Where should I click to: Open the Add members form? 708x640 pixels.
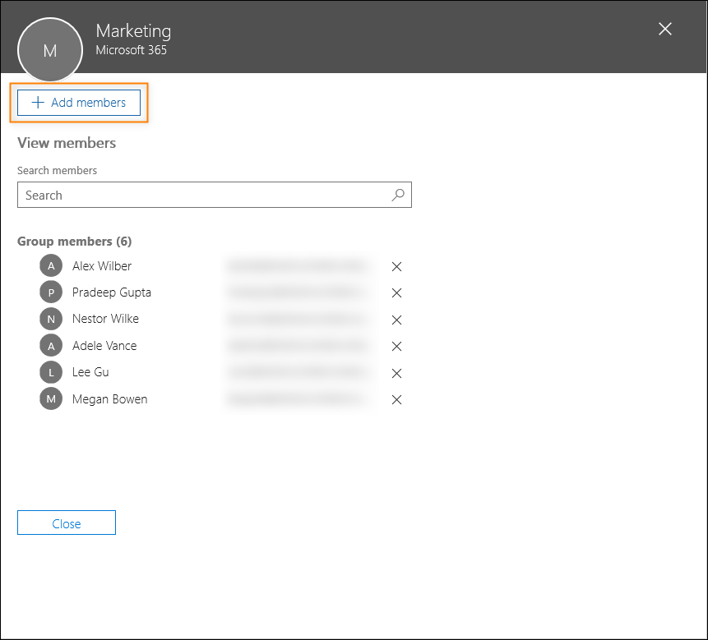(x=79, y=102)
